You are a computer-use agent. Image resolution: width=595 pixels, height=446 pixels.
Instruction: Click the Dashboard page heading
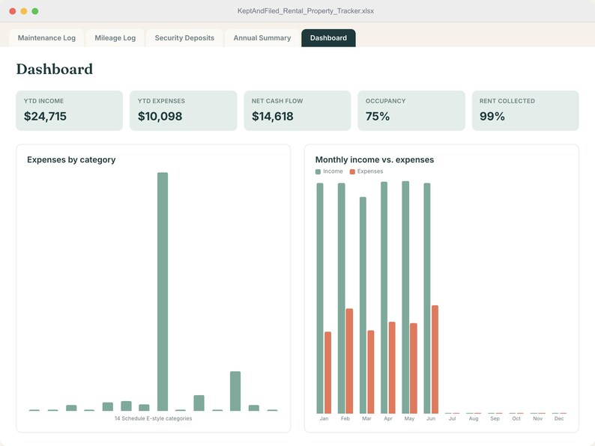(x=55, y=70)
